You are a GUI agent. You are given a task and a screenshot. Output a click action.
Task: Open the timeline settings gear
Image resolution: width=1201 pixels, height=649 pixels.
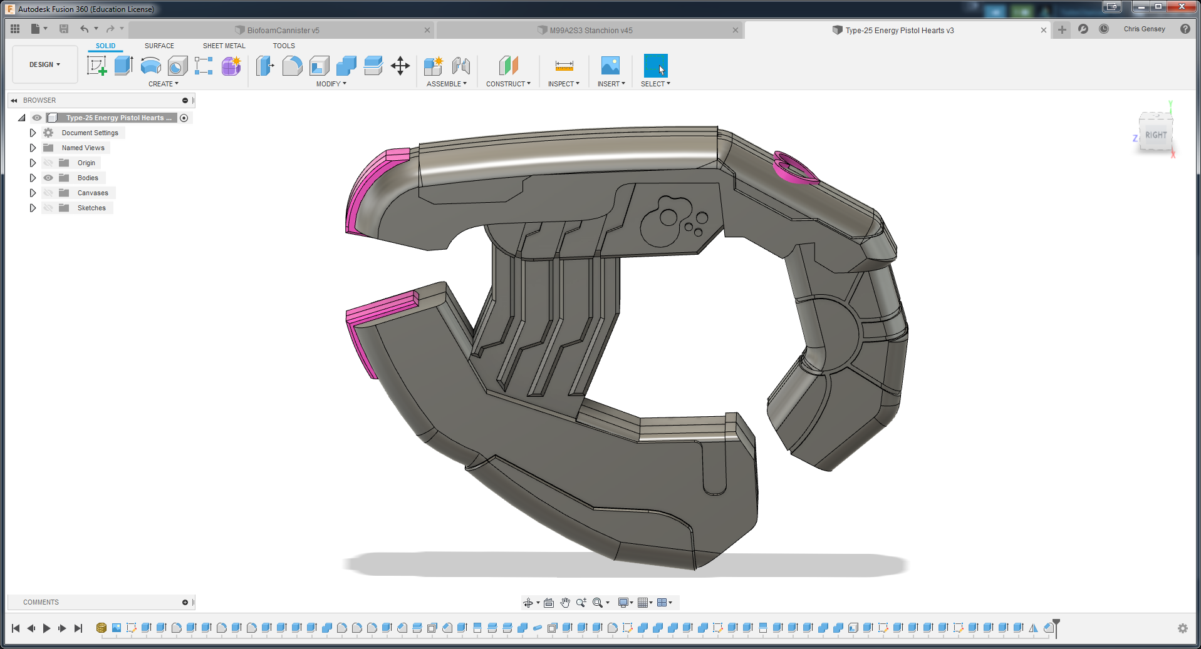1183,628
